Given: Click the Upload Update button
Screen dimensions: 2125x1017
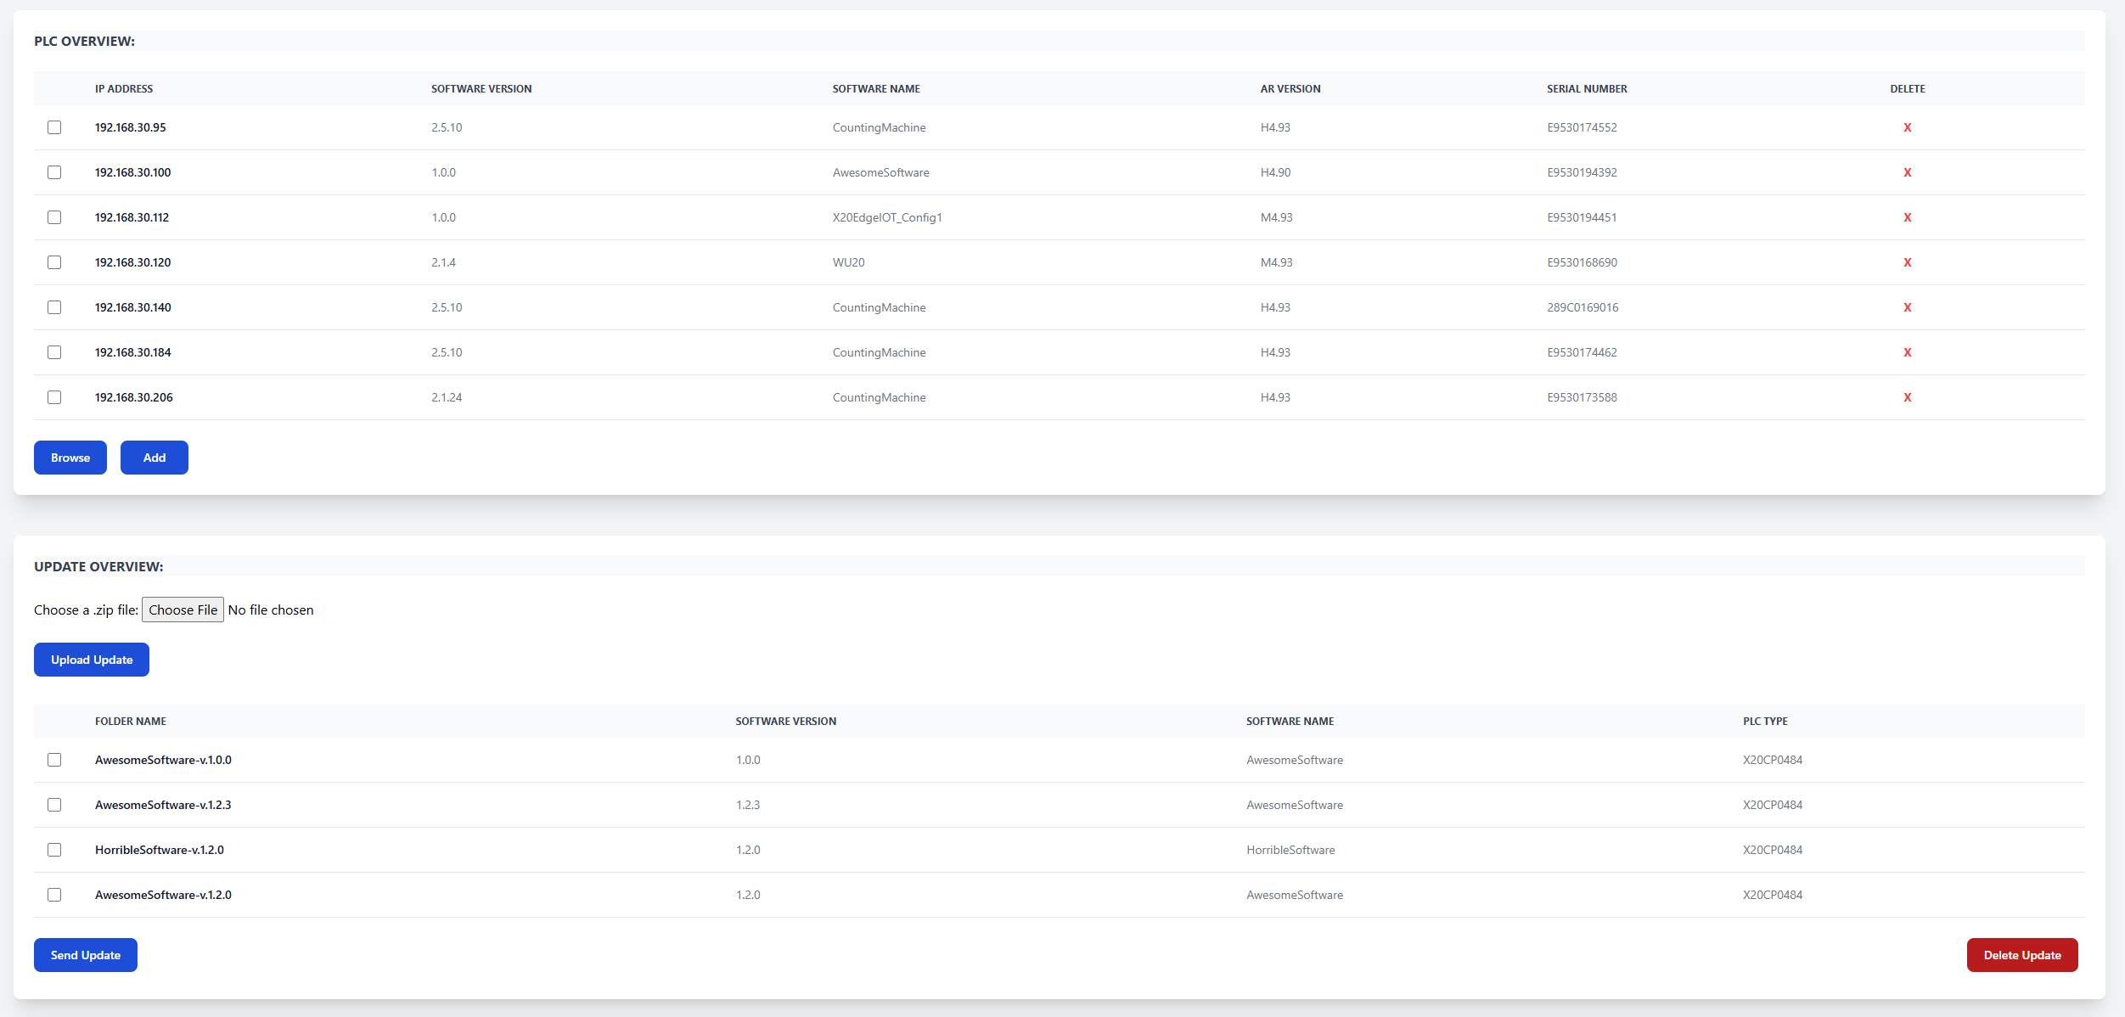Looking at the screenshot, I should click(92, 660).
